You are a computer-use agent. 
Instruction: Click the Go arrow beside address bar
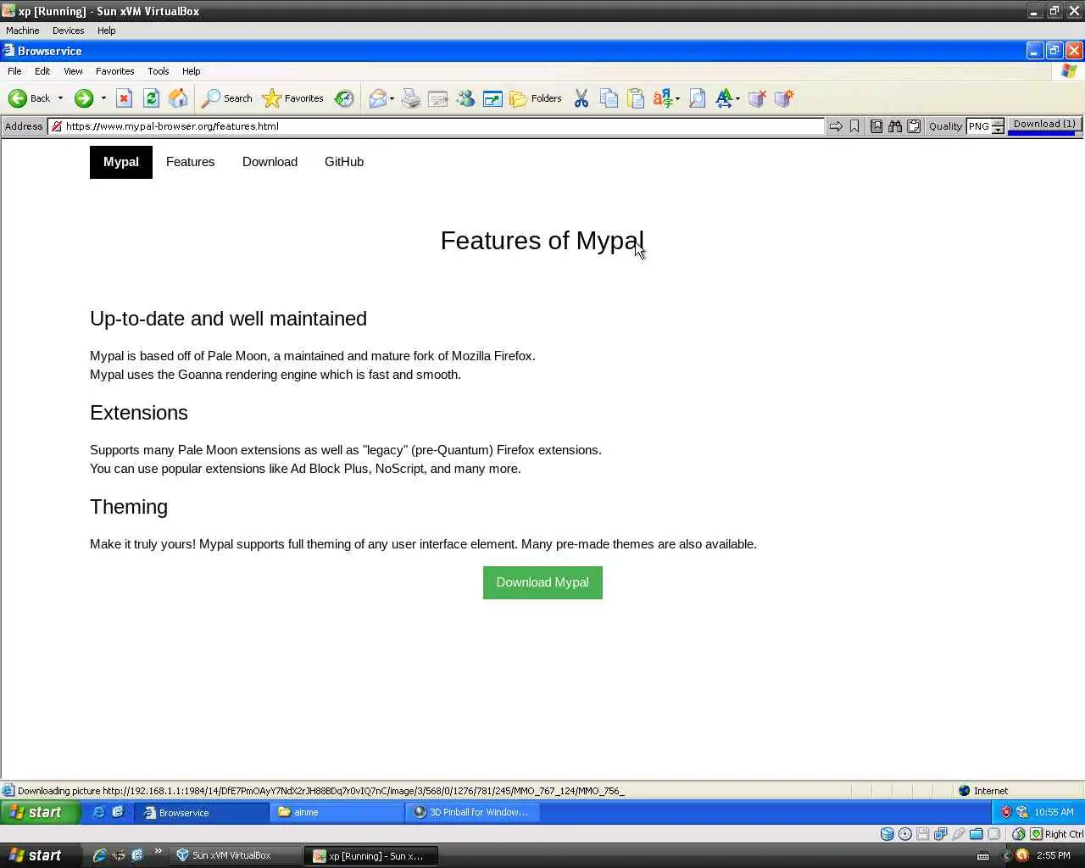tap(836, 126)
